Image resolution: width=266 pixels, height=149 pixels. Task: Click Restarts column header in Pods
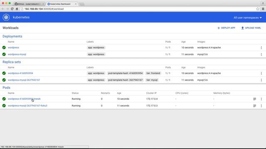click(x=105, y=93)
